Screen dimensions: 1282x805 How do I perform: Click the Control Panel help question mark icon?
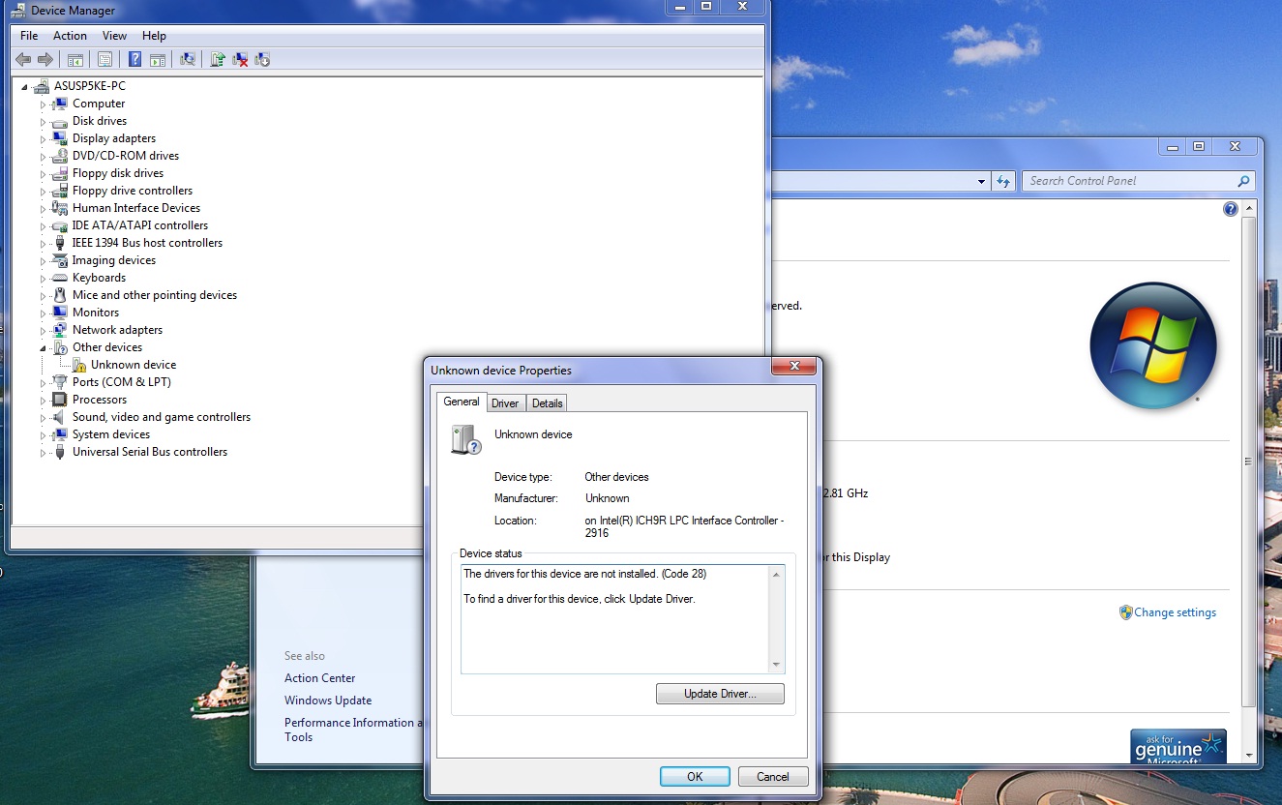tap(1231, 209)
